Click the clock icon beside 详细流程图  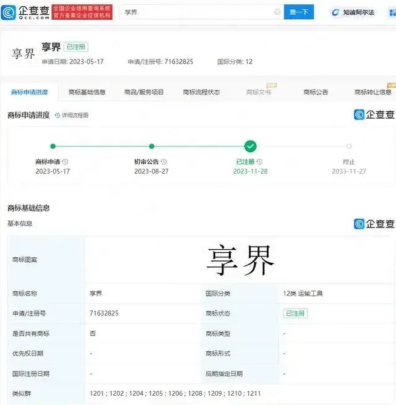58,115
